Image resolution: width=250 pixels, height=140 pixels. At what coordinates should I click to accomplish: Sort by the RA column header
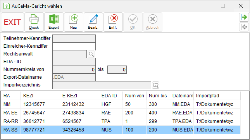click(x=11, y=96)
